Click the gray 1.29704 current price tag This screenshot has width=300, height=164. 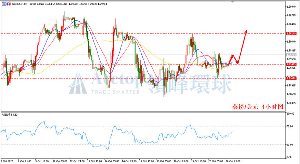(291, 55)
